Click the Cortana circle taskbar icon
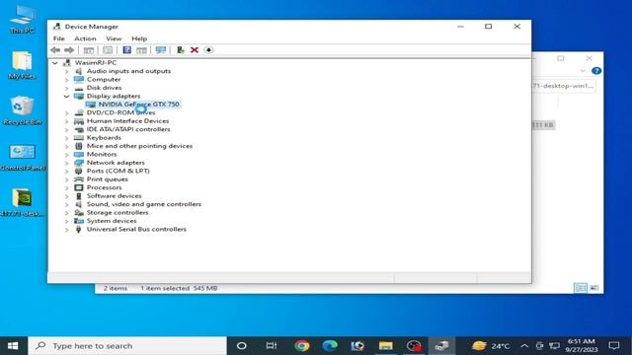 [241, 346]
